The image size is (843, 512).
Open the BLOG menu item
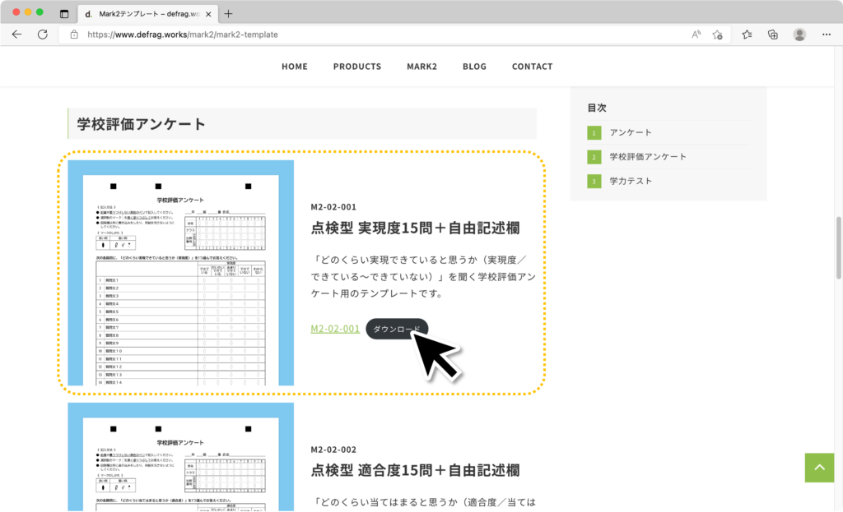(x=474, y=67)
